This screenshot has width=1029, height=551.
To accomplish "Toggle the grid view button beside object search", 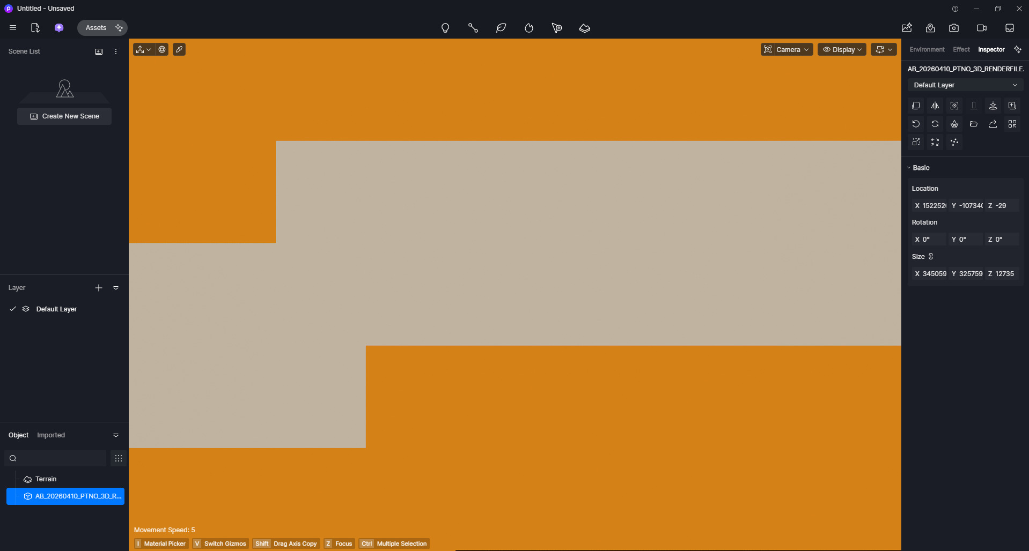I will coord(119,458).
